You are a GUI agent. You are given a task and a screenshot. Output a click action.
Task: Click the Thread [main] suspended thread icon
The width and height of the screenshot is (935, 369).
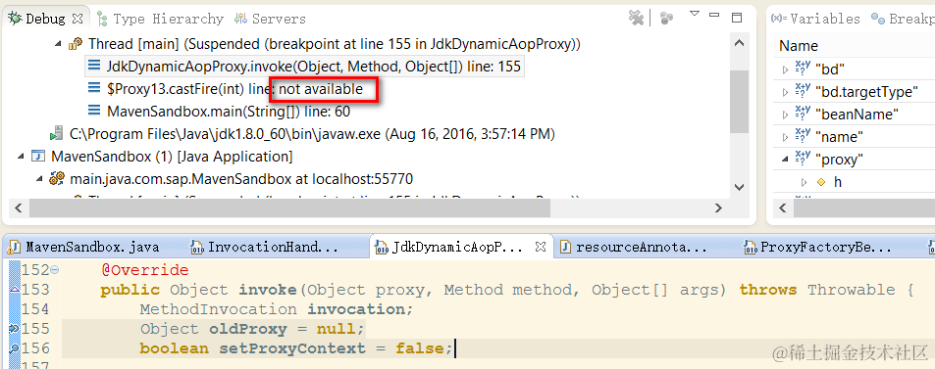[x=76, y=44]
